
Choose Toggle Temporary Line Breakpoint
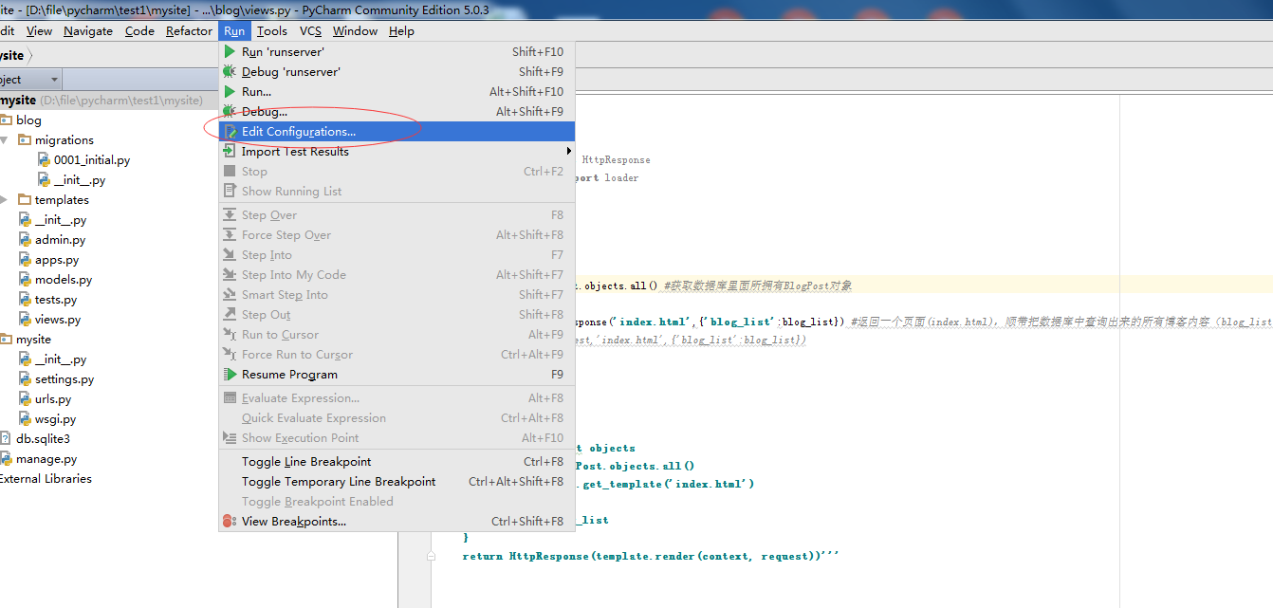[397, 482]
